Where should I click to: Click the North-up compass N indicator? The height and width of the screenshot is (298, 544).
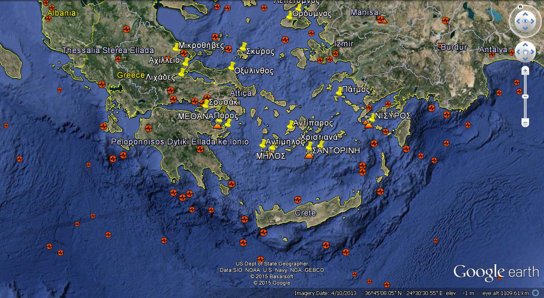520,7
